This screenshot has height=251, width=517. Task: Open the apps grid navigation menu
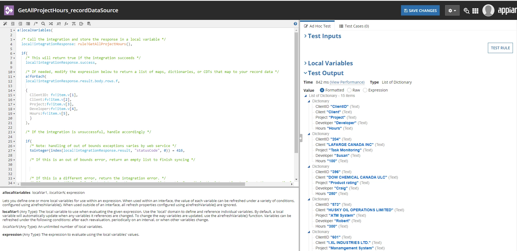[475, 11]
